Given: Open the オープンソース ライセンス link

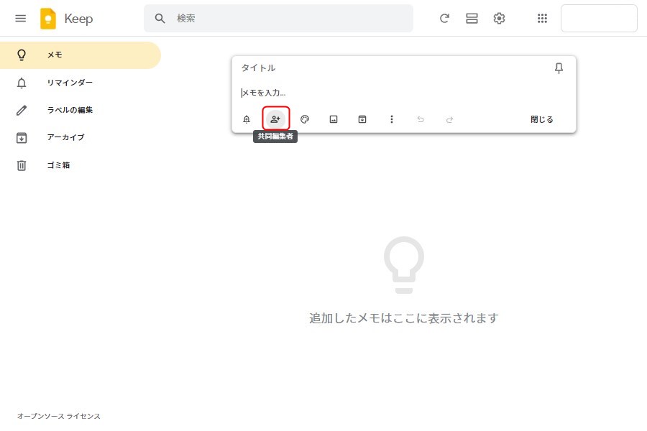Looking at the screenshot, I should point(59,416).
